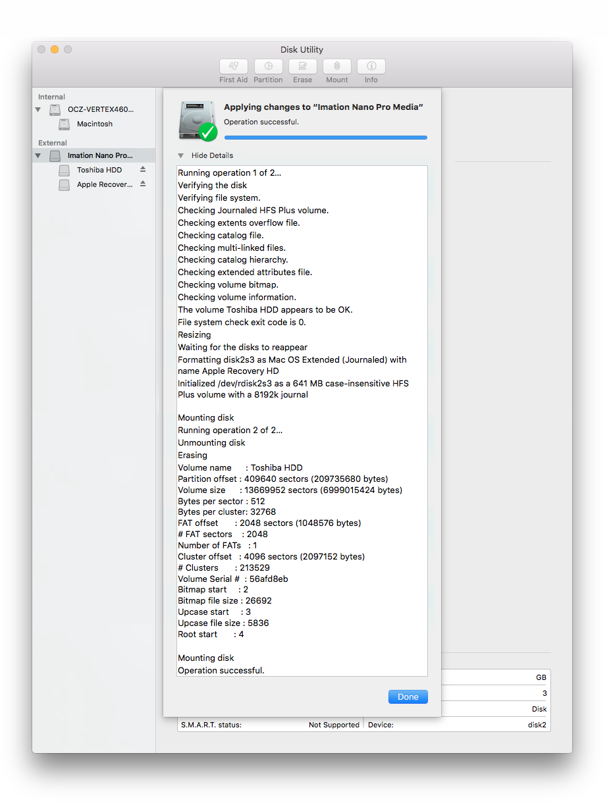Click "Checking volume bitmap." line
Image resolution: width=609 pixels, height=809 pixels.
228,285
